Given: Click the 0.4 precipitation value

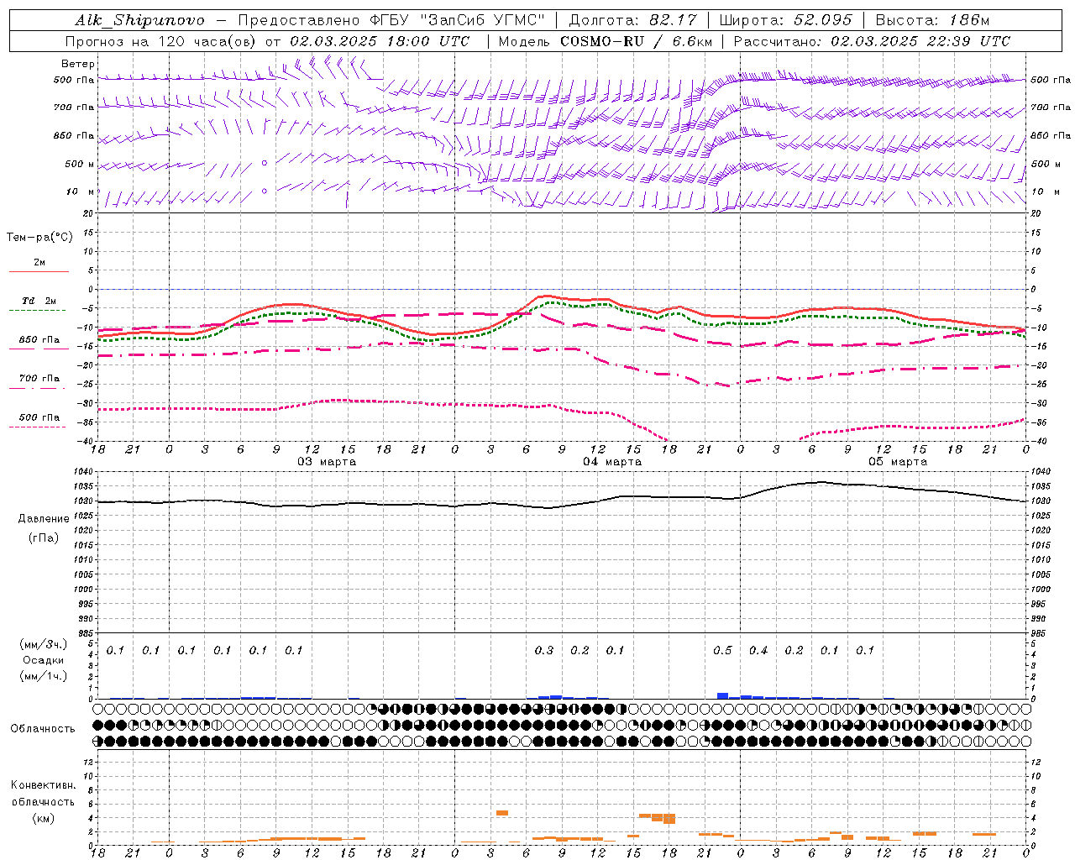Looking at the screenshot, I should [x=758, y=650].
